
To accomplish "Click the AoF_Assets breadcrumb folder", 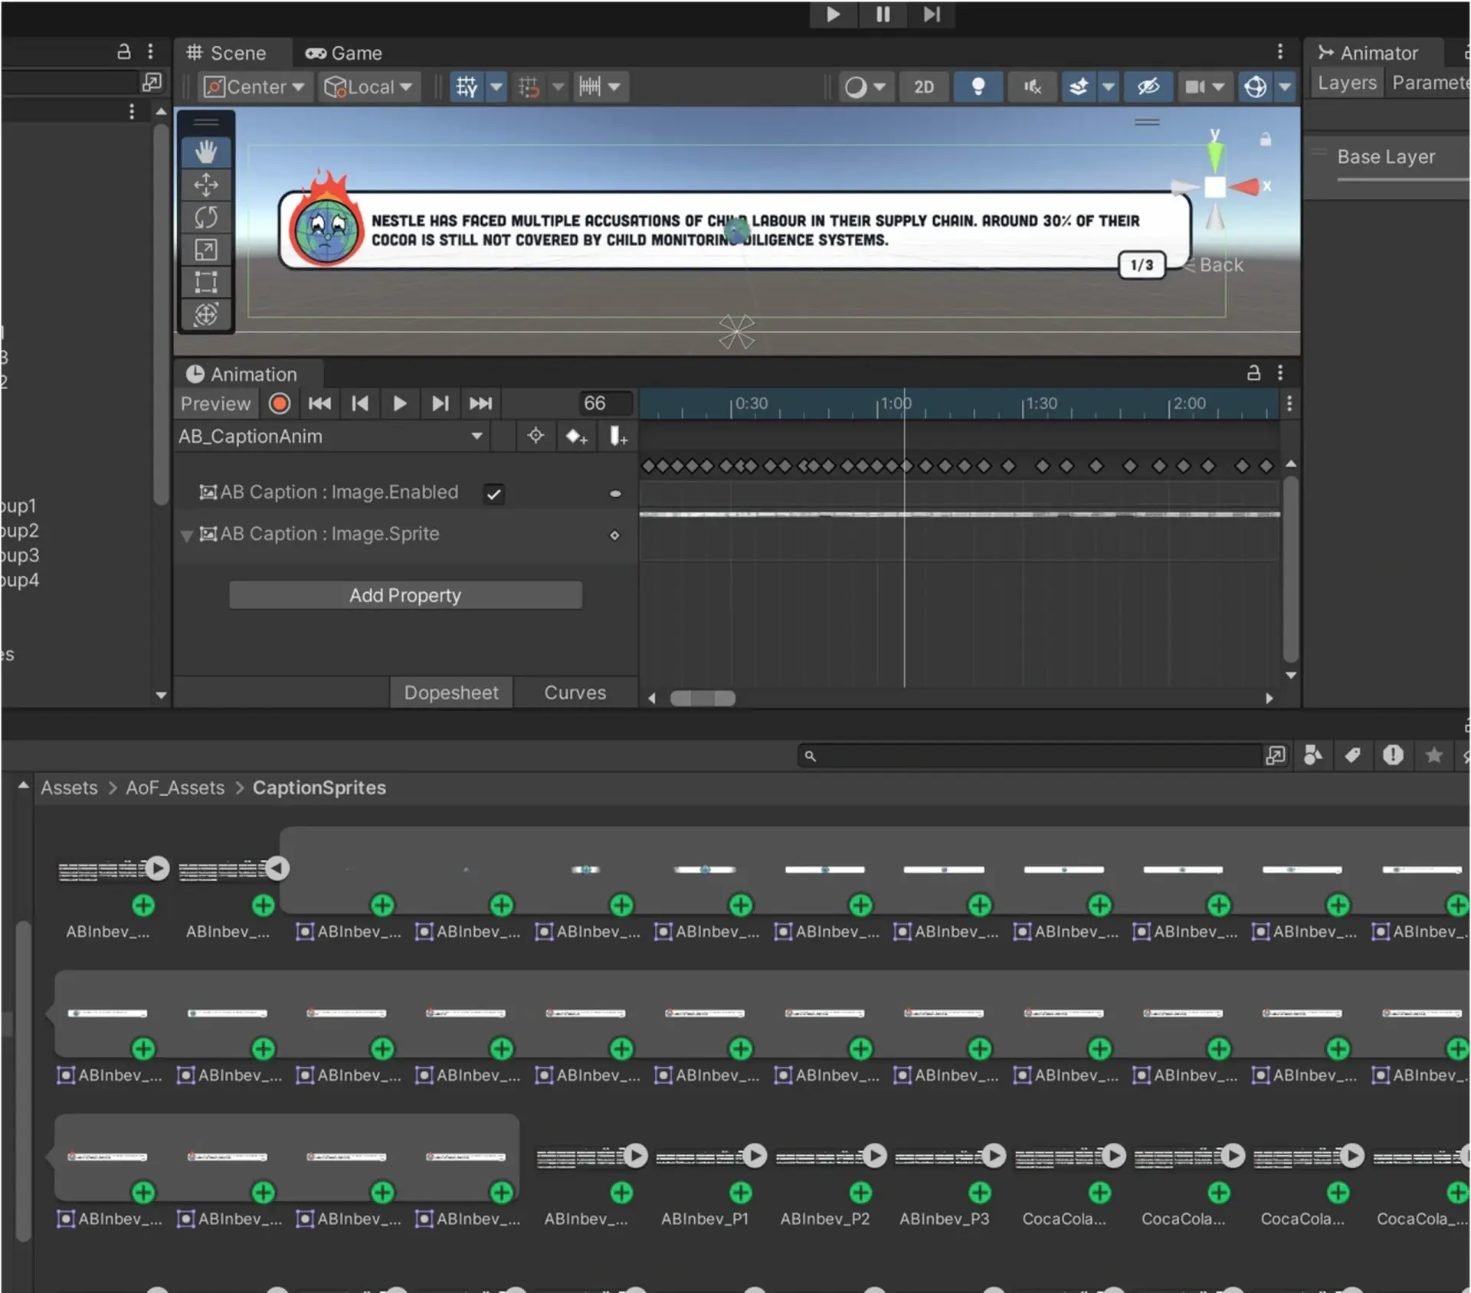I will tap(175, 787).
